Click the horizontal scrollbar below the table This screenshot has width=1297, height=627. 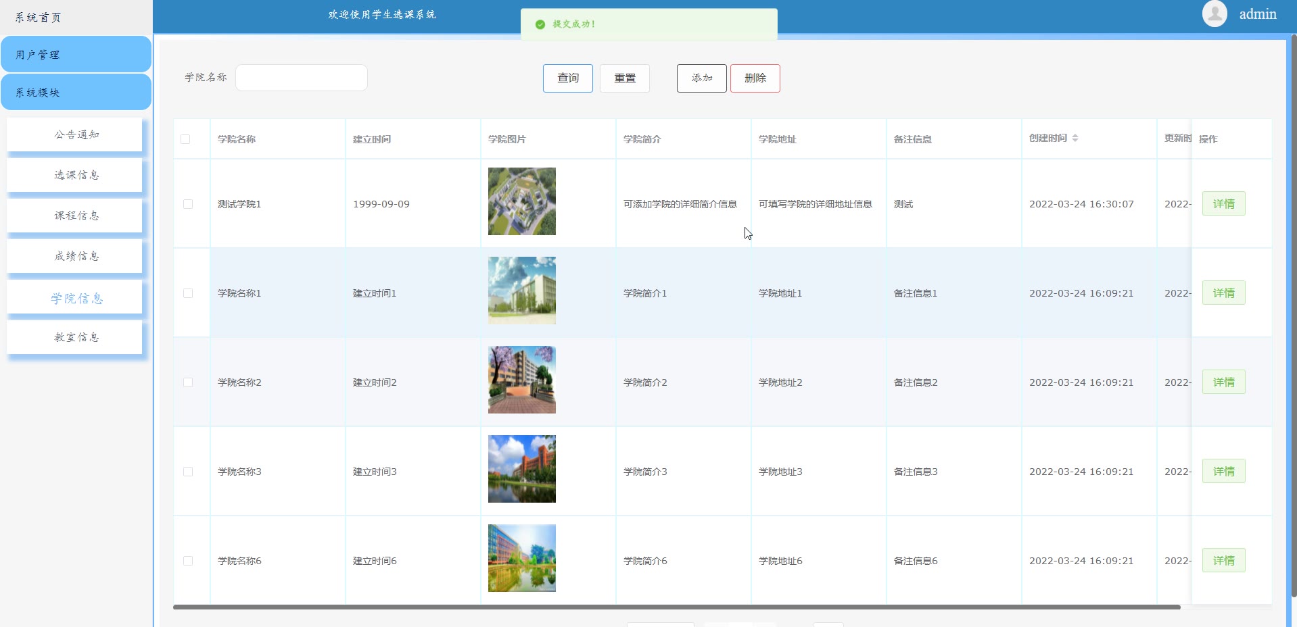pyautogui.click(x=676, y=607)
